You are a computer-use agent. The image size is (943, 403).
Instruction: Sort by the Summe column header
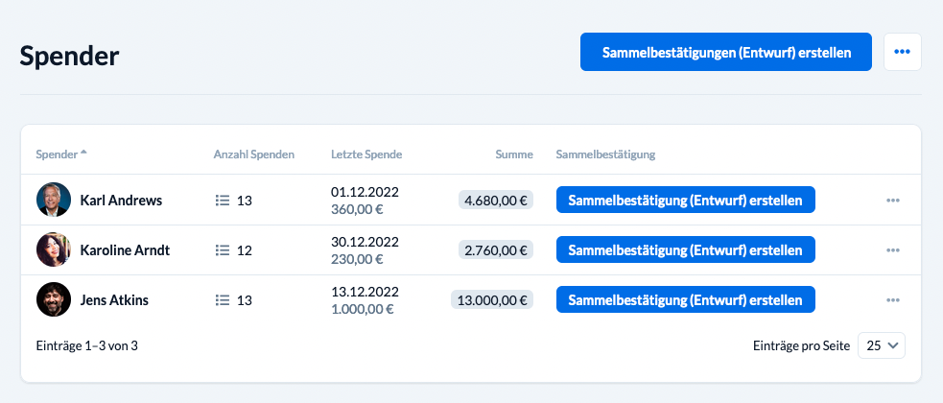(514, 154)
